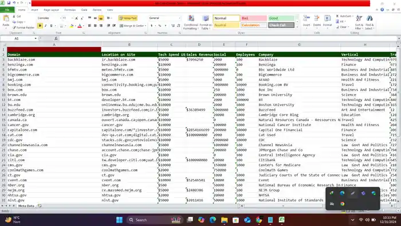
Task: Click the Decrease Font Size icon
Action: pyautogui.click(x=82, y=18)
